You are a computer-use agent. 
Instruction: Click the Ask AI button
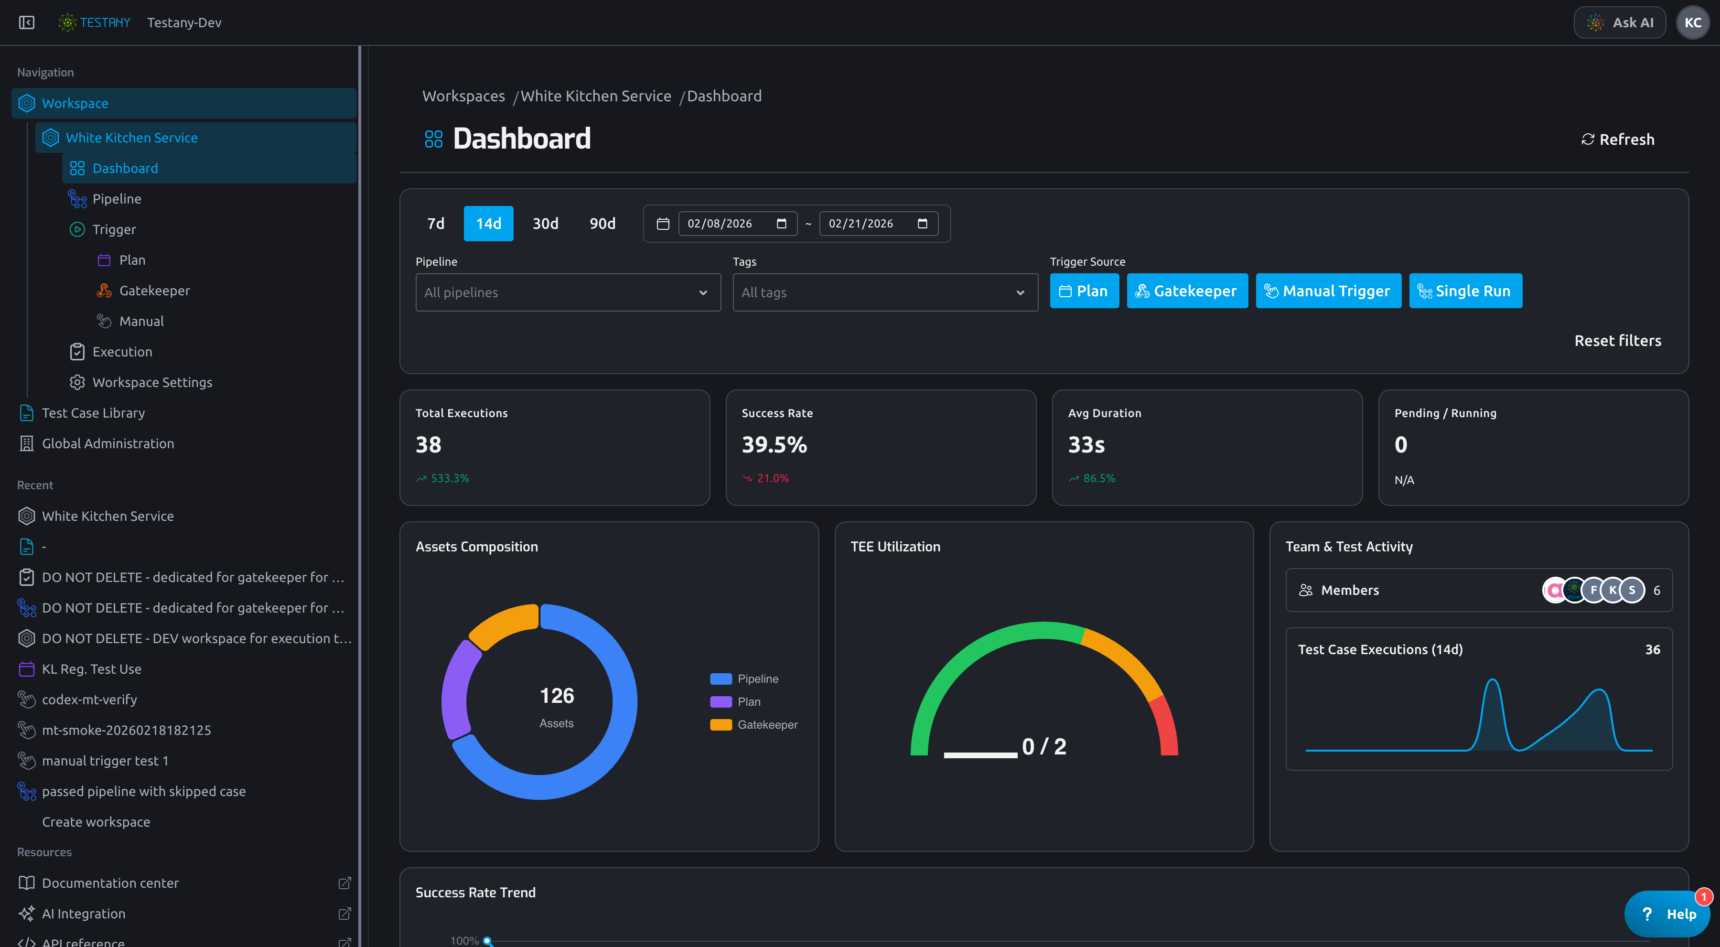(1619, 23)
